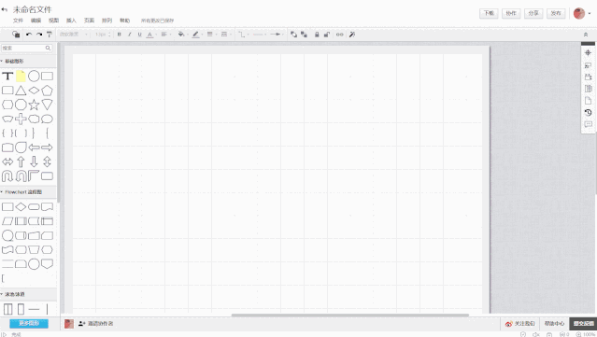Click the 更多图形 more shapes button
This screenshot has width=597, height=337.
click(x=29, y=323)
